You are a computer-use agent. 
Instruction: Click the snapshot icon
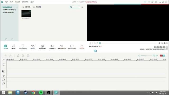tap(162, 43)
